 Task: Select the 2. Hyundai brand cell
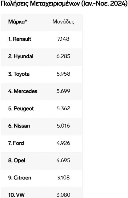[x=21, y=56]
